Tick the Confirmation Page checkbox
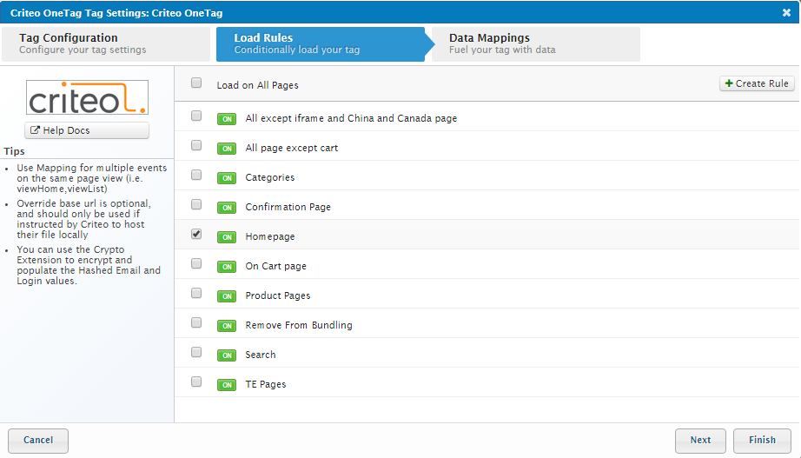 (x=196, y=204)
